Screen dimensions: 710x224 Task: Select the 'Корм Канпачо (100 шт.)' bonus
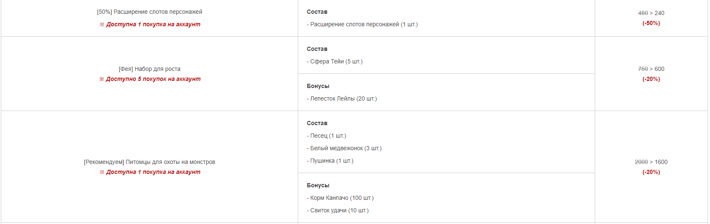click(x=340, y=198)
